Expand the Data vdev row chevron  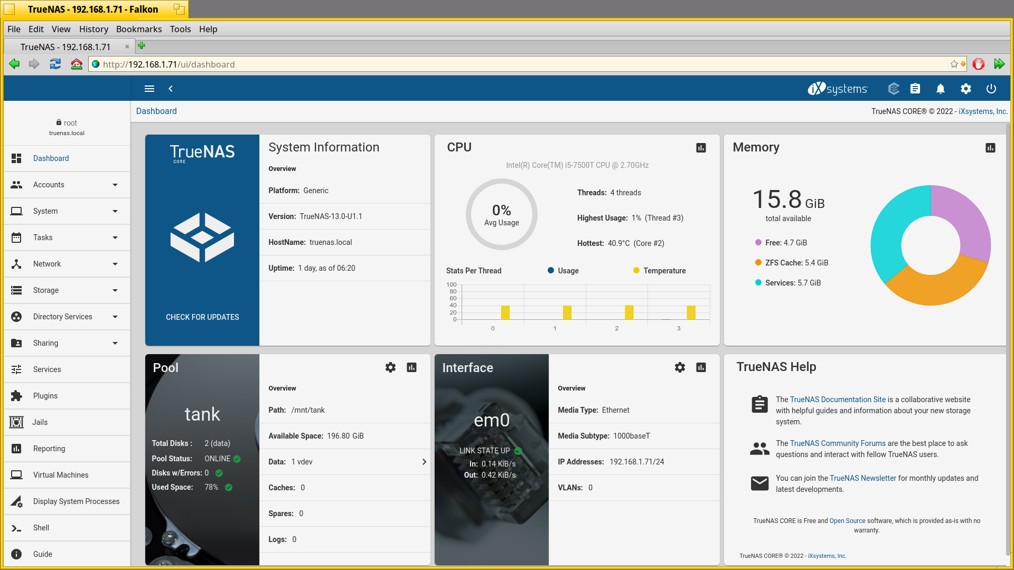[424, 462]
